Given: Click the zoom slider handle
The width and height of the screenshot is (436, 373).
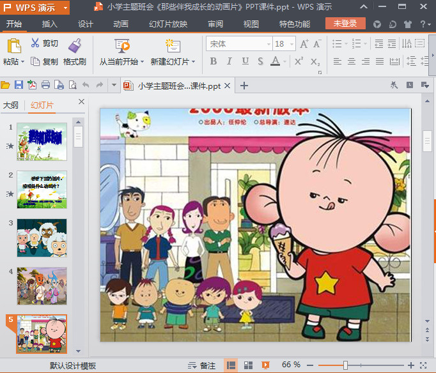Looking at the screenshot, I should (345, 365).
